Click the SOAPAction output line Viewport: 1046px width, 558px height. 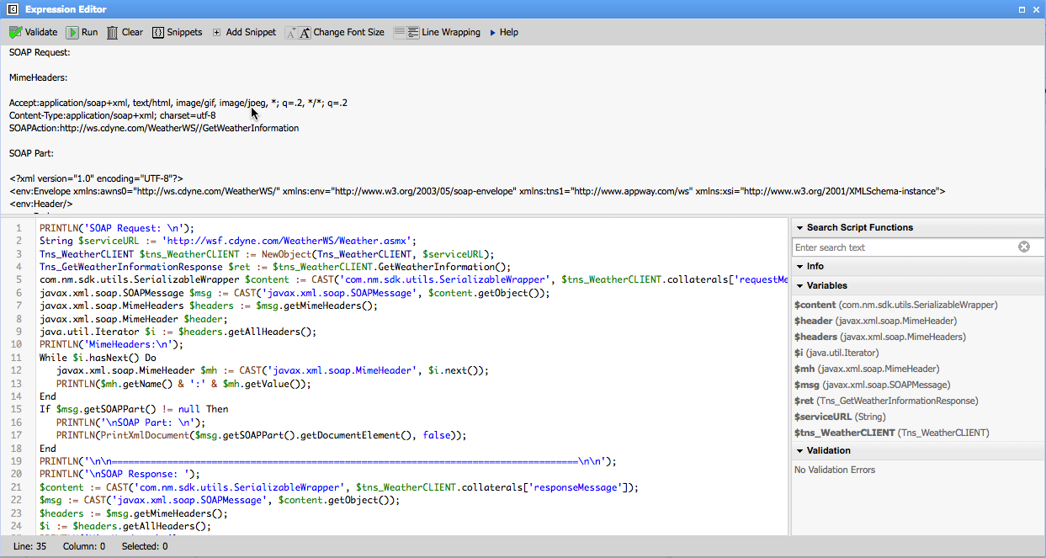click(154, 128)
